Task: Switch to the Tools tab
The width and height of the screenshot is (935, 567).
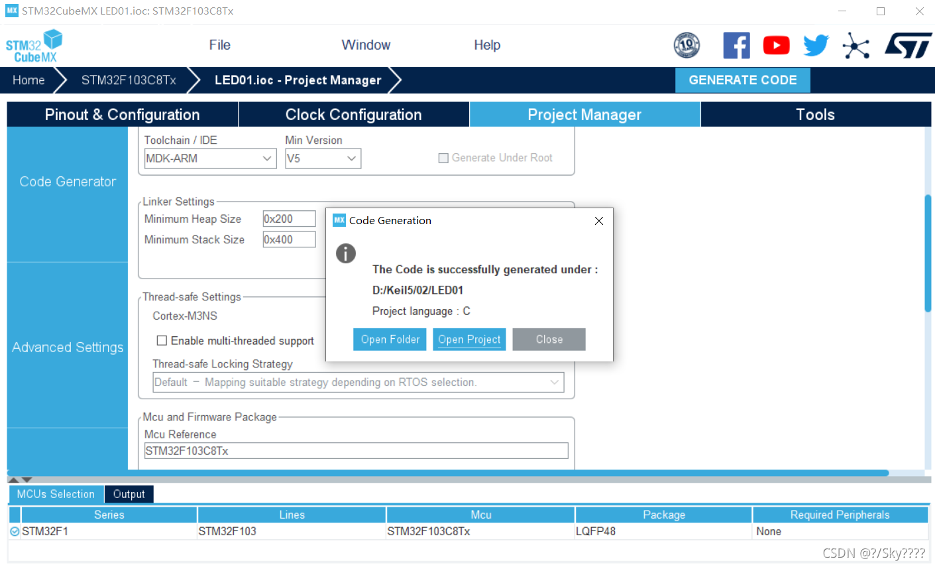Action: tap(816, 114)
